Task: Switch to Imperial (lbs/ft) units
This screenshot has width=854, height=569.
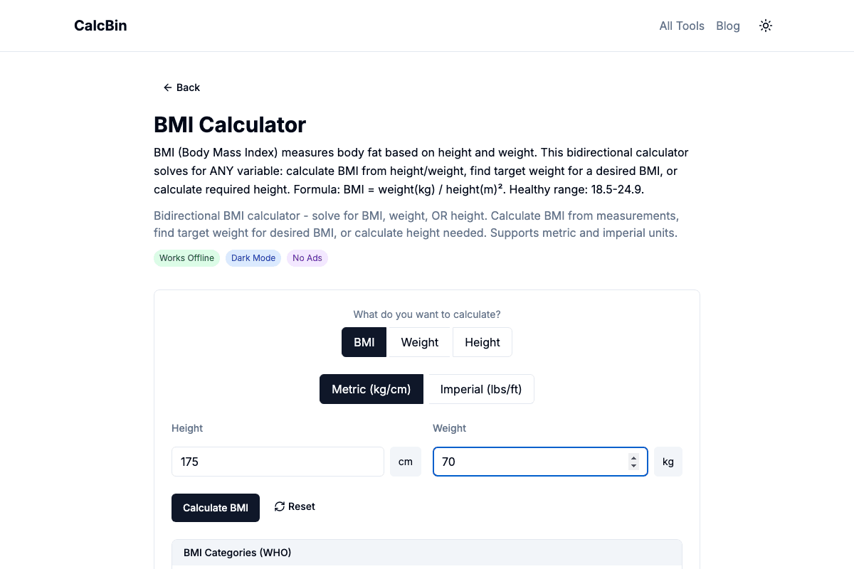Action: 480,389
